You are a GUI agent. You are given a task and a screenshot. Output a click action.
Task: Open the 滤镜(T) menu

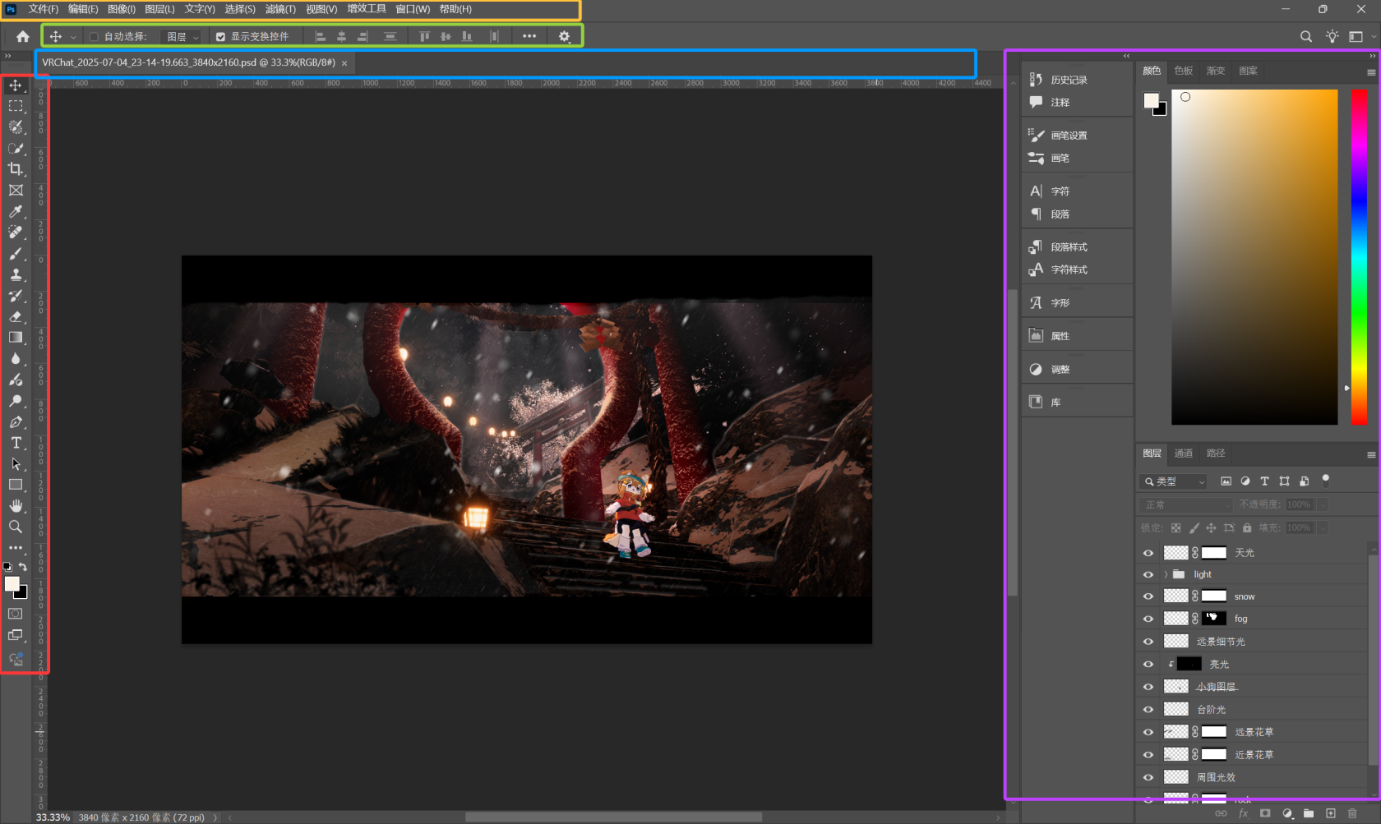coord(280,9)
